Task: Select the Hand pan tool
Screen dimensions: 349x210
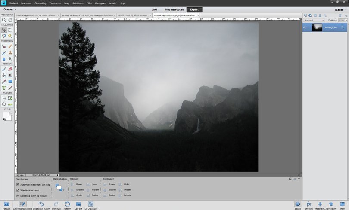Action: tap(10, 20)
